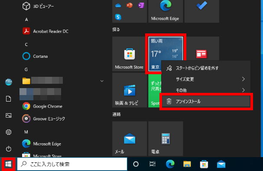This screenshot has height=171, width=263.
Task: Open the OneNote icon in Office tile
Action: point(141,6)
